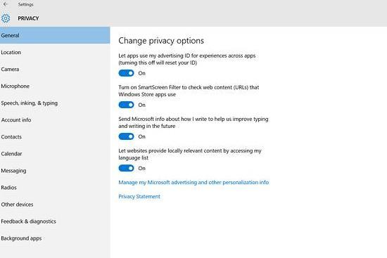The height and width of the screenshot is (258, 387).
Task: Open Manage my Microsoft advertising link
Action: [193, 182]
